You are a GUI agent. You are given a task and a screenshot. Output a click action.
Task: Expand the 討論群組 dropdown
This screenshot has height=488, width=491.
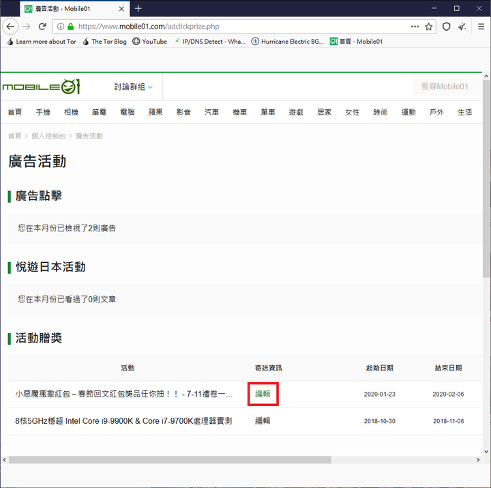click(x=134, y=87)
